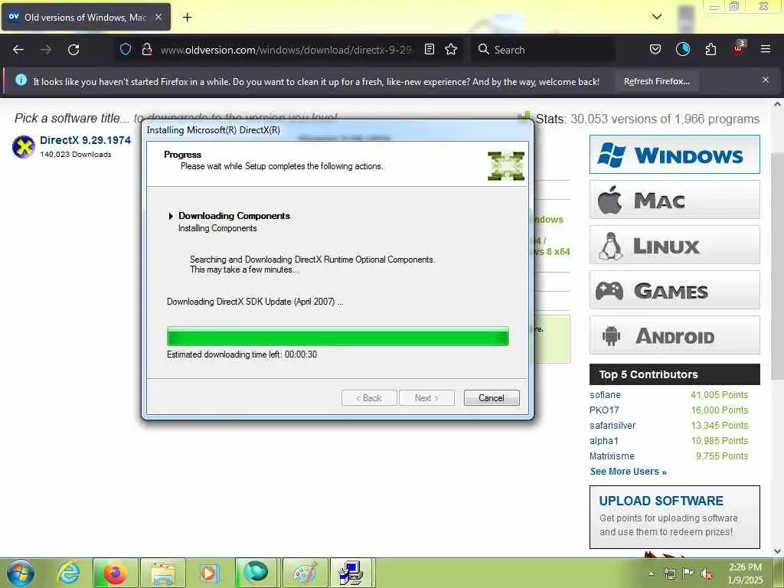This screenshot has width=784, height=588.
Task: Click the DirectX setup installer taskbar icon
Action: pos(351,573)
